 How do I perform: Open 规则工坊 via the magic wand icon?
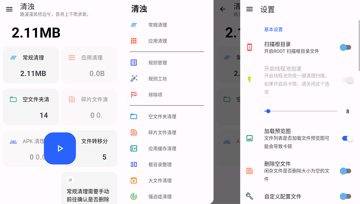[134, 78]
